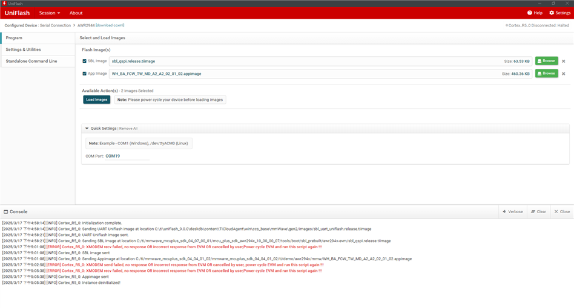Click Remove All in Quick Settings
This screenshot has height=308, width=574.
point(128,129)
